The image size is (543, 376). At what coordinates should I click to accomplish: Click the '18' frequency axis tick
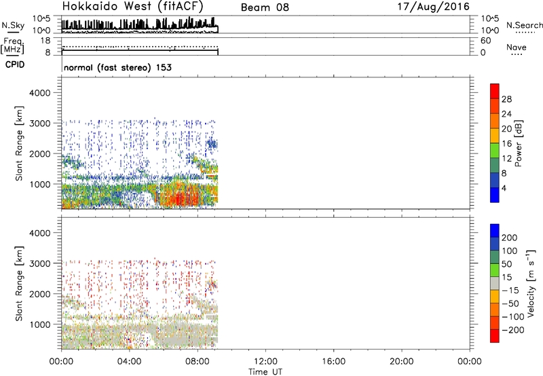coord(45,41)
